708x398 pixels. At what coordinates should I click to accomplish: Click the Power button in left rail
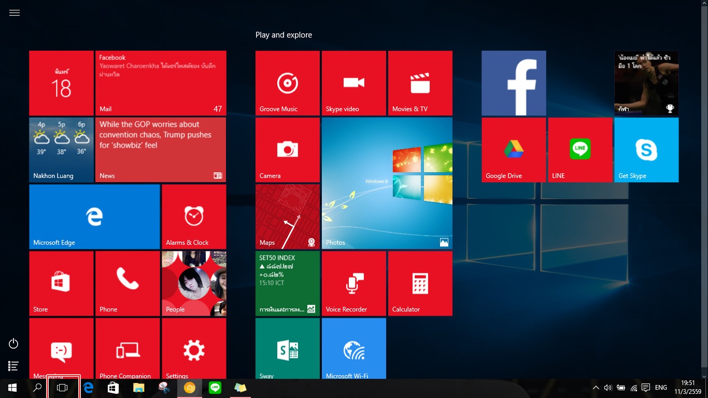point(14,344)
